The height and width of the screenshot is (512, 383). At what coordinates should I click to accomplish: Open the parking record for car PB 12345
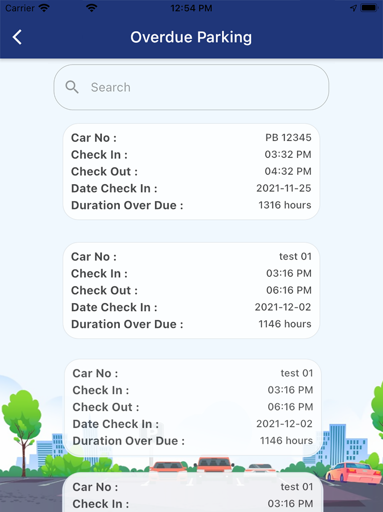[x=191, y=172]
